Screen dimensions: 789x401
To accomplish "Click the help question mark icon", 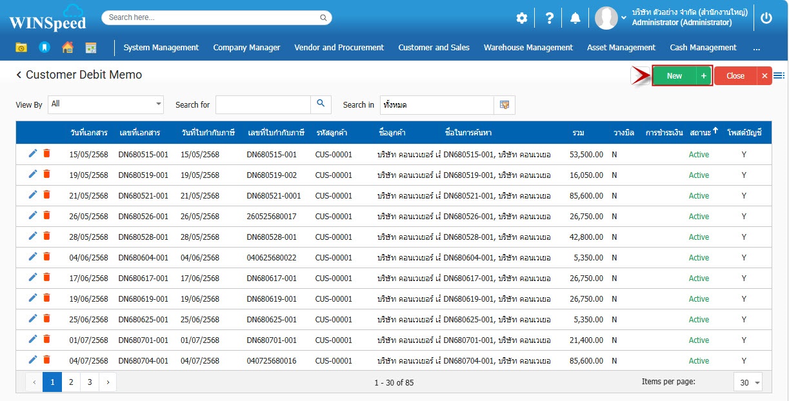I will (x=549, y=18).
